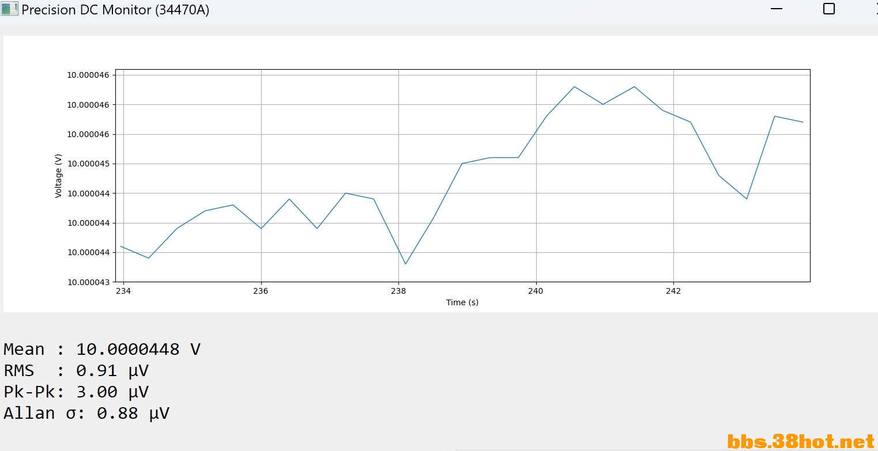Screen dimensions: 878x451
Task: Select the 236 tick label on the time axis
Action: 261,291
